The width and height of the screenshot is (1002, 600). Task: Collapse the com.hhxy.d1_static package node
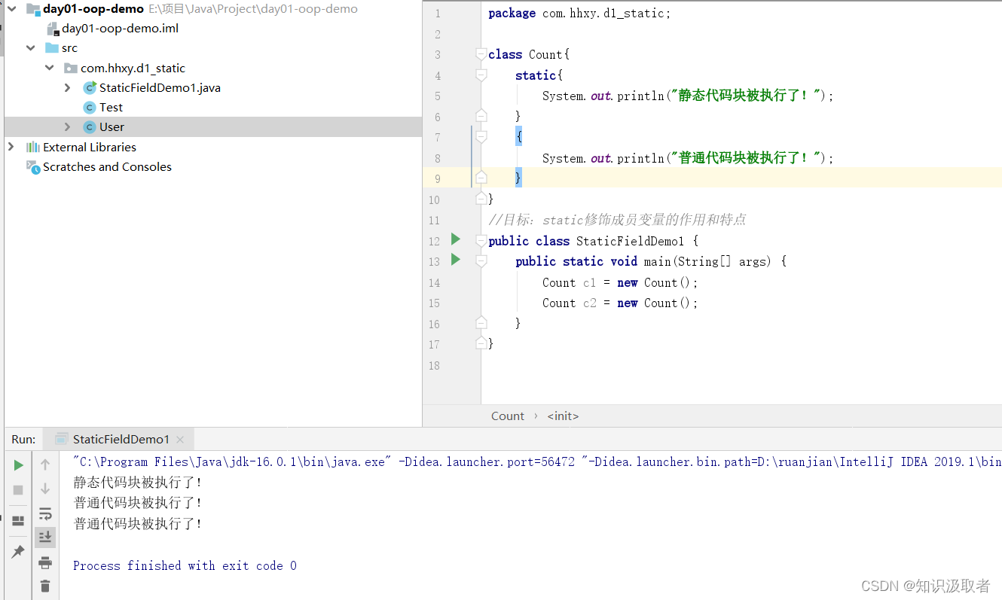coord(50,68)
